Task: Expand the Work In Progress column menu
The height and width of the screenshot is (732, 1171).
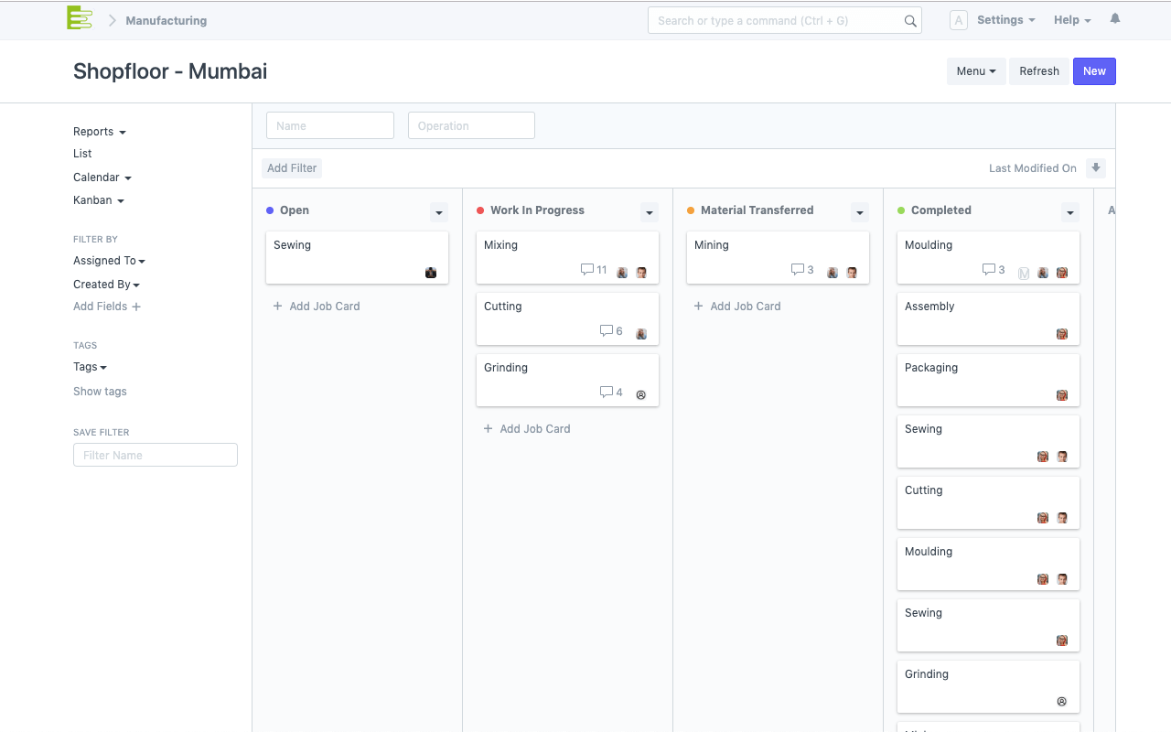Action: click(650, 212)
